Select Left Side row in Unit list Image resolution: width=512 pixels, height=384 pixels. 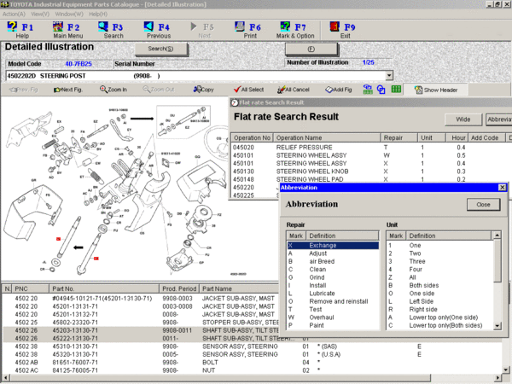point(439,301)
